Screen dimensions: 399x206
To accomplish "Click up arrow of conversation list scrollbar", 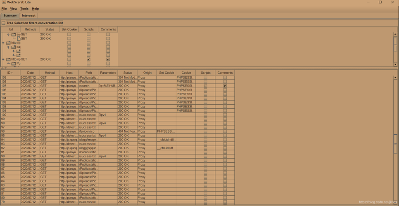I will click(395, 77).
